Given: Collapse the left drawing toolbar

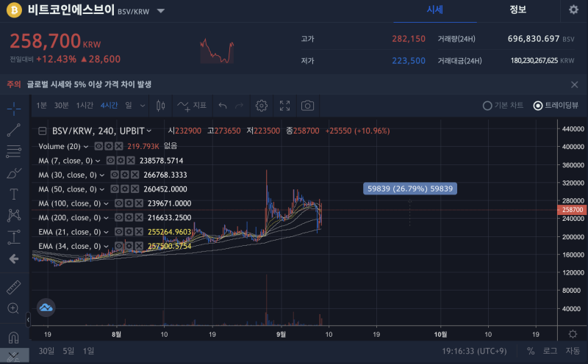Looking at the screenshot, I should (x=28, y=320).
